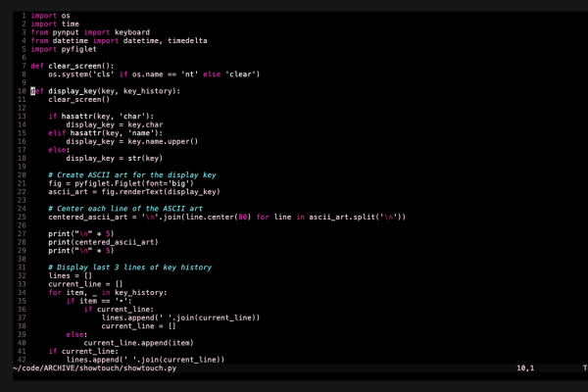Click line number 42 in the gutter
The width and height of the screenshot is (588, 392).
22,360
